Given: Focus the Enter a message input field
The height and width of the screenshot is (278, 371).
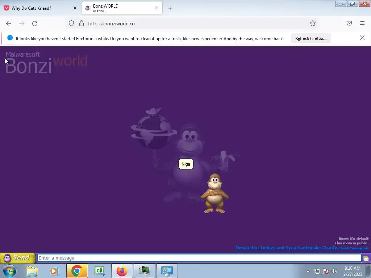Looking at the screenshot, I should [199, 258].
